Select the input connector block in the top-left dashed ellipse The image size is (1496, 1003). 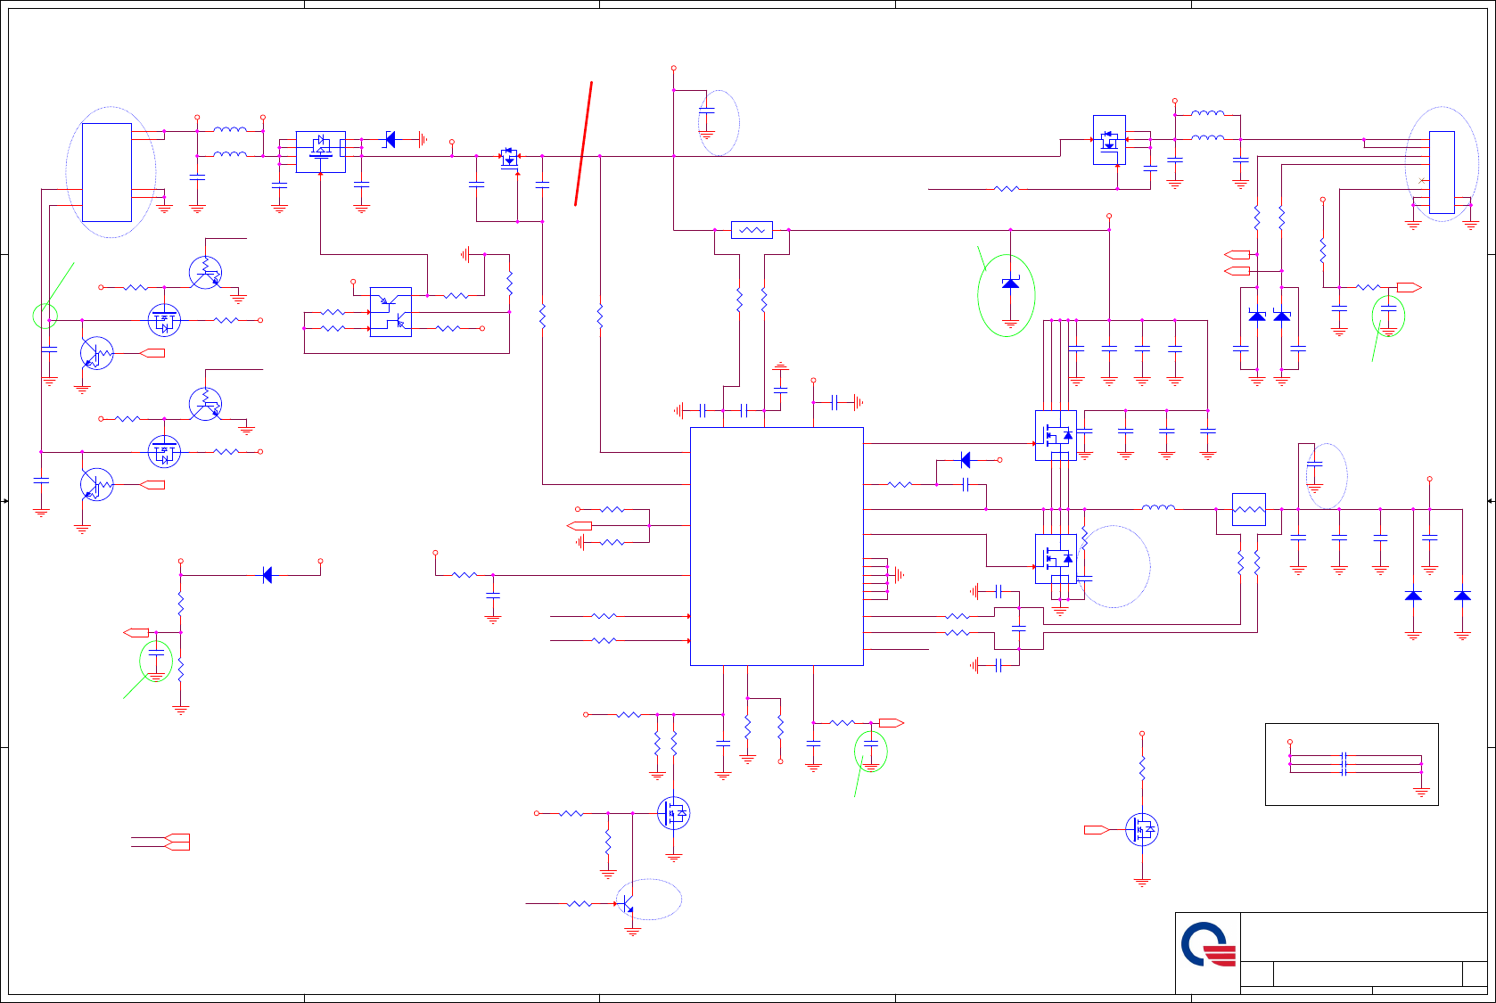pos(107,172)
